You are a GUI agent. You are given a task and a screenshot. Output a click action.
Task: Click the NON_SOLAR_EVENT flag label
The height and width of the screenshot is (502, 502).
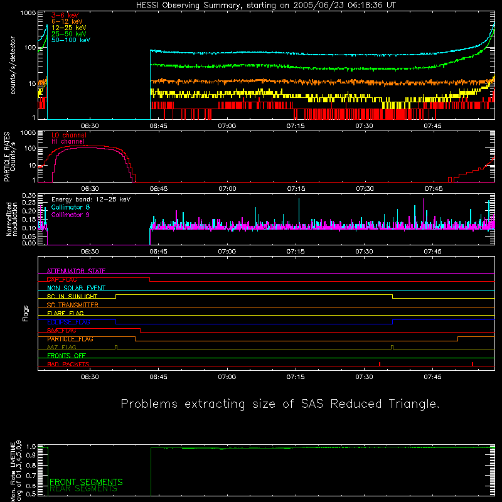76,288
